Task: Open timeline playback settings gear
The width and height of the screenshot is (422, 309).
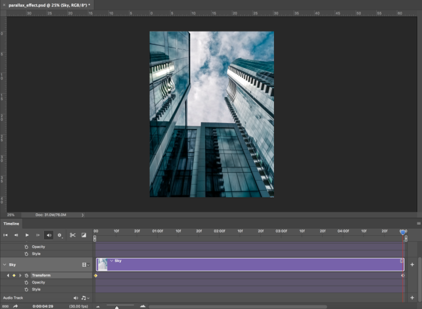Action: 60,235
